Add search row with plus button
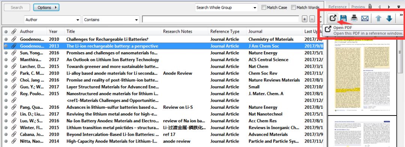405x147 pixels. [304, 19]
